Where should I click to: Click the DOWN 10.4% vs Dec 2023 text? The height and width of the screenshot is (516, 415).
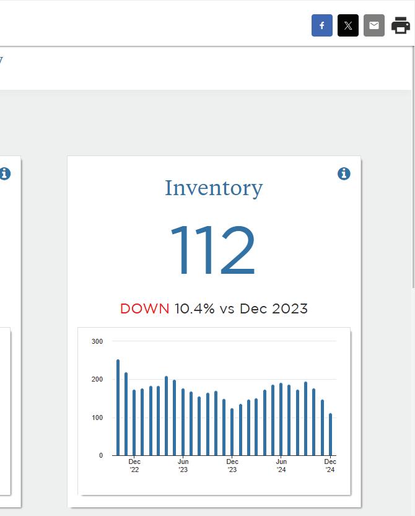[x=214, y=308]
